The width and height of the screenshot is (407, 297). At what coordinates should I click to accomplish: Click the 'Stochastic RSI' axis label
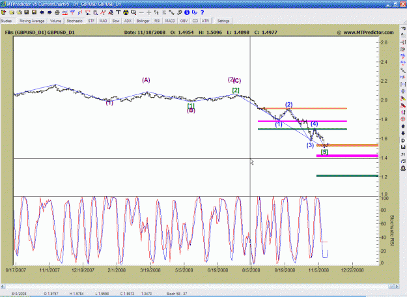(392, 230)
